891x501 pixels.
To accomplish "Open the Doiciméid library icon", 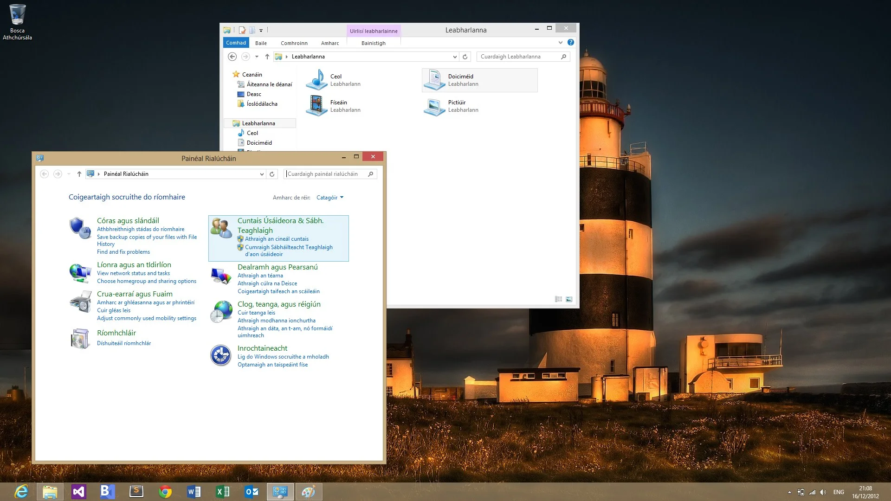I will click(x=435, y=80).
